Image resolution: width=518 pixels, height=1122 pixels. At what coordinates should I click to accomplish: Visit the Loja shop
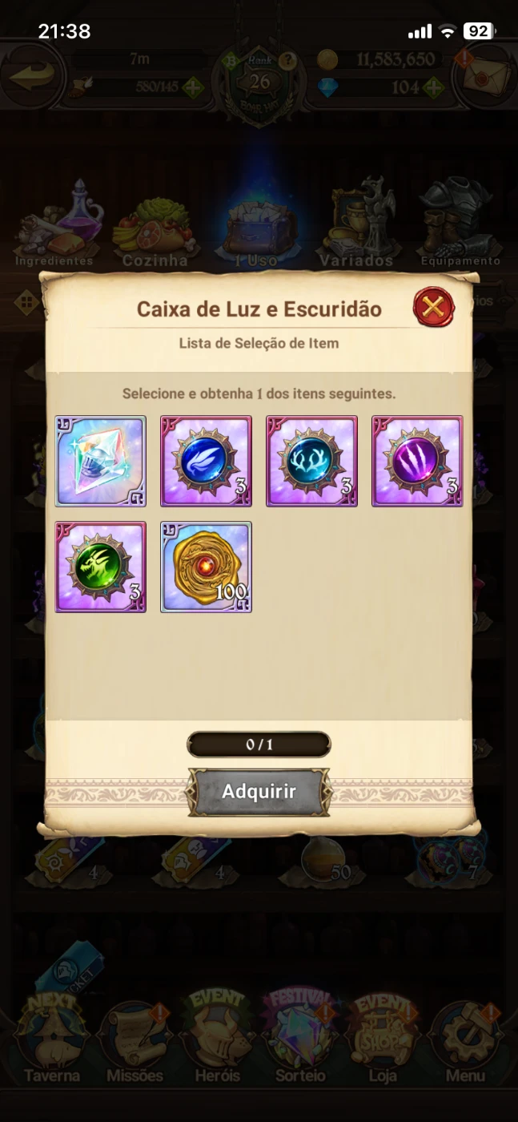pos(383,1042)
